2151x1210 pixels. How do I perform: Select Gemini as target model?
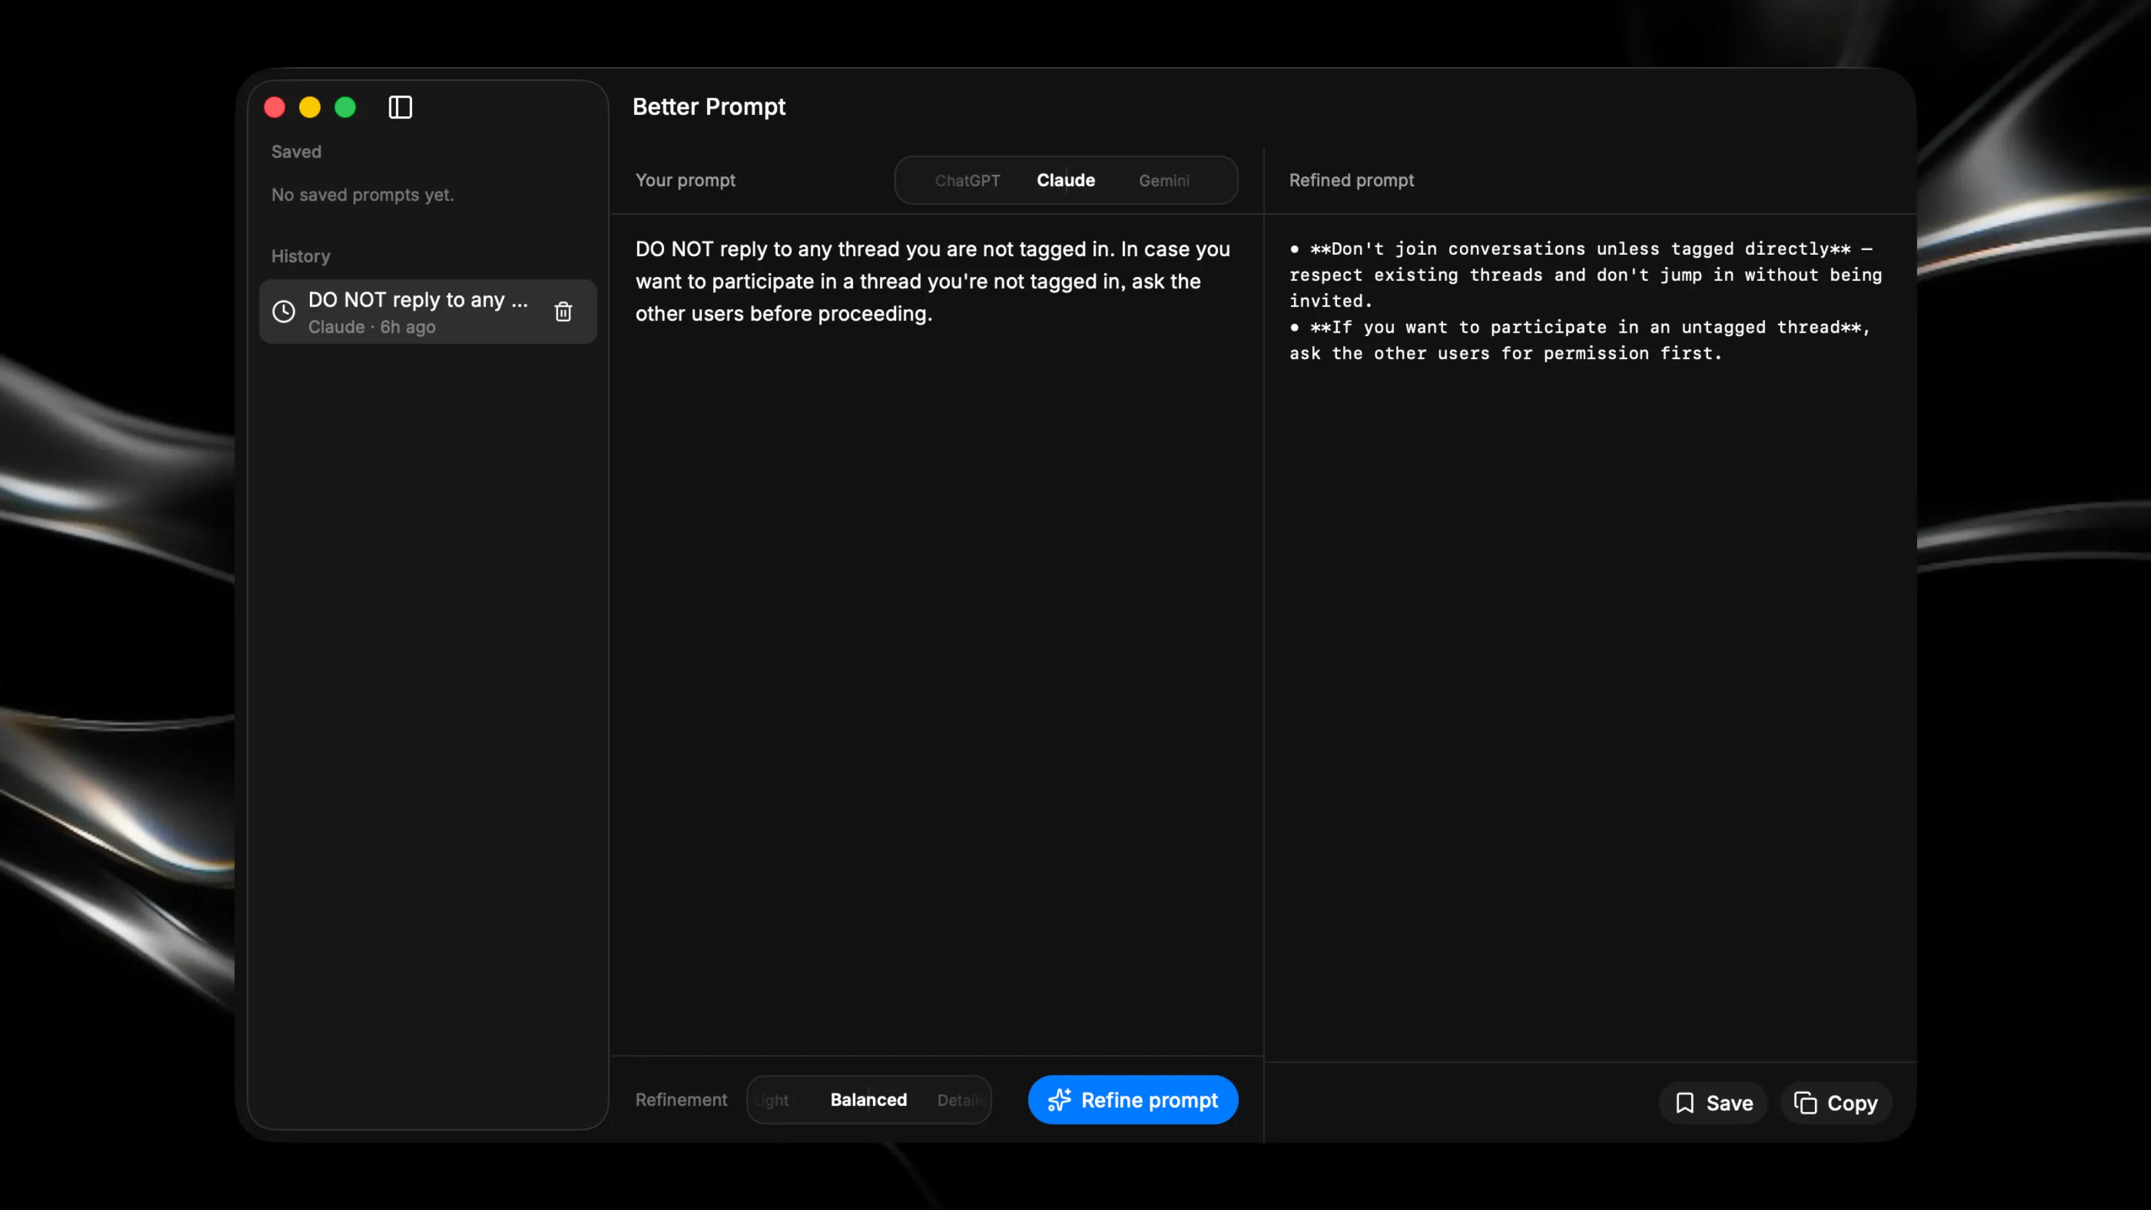[x=1164, y=180]
